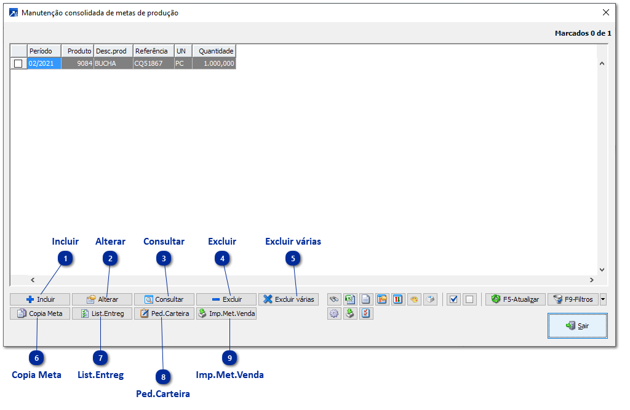The height and width of the screenshot is (410, 630).
Task: Click the horizontal scrollbar left arrow
Action: 33,280
